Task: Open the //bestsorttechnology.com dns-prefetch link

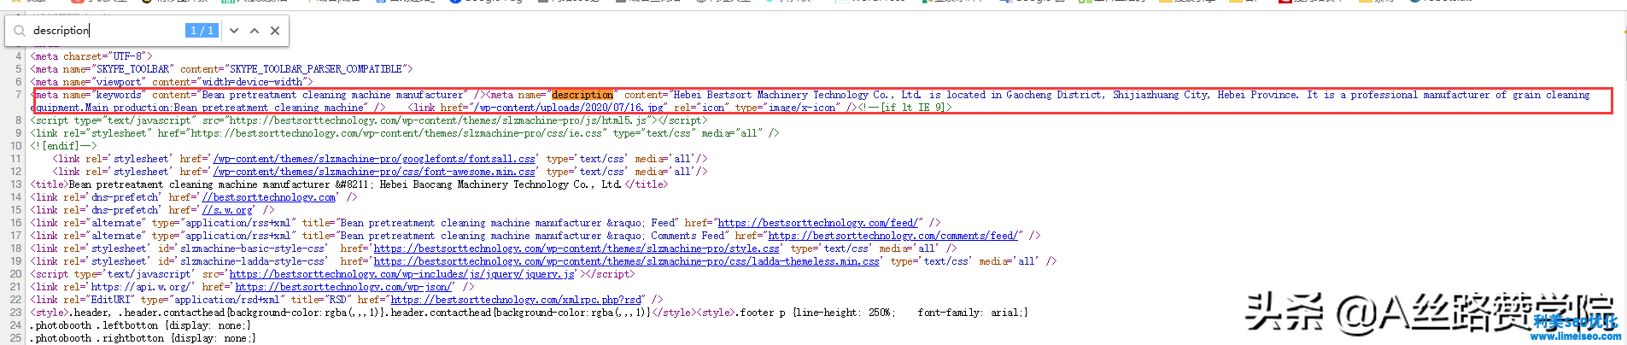Action: (x=269, y=197)
